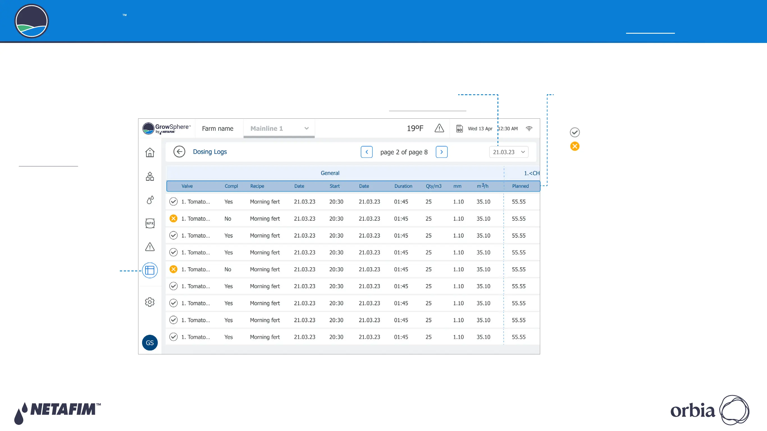Click the 12:30 AM clock text

pos(508,129)
